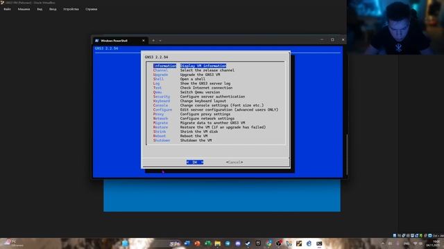
Task: Open the Ввод menu in VirtualBox
Action: 53,9
